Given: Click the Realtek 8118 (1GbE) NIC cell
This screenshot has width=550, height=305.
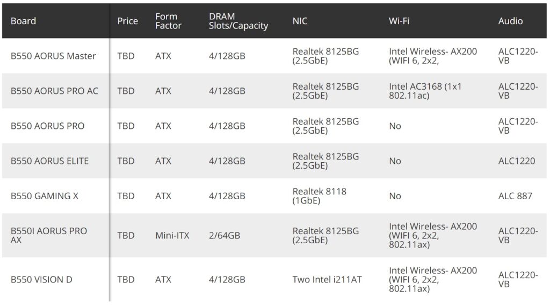Looking at the screenshot, I should point(319,196).
